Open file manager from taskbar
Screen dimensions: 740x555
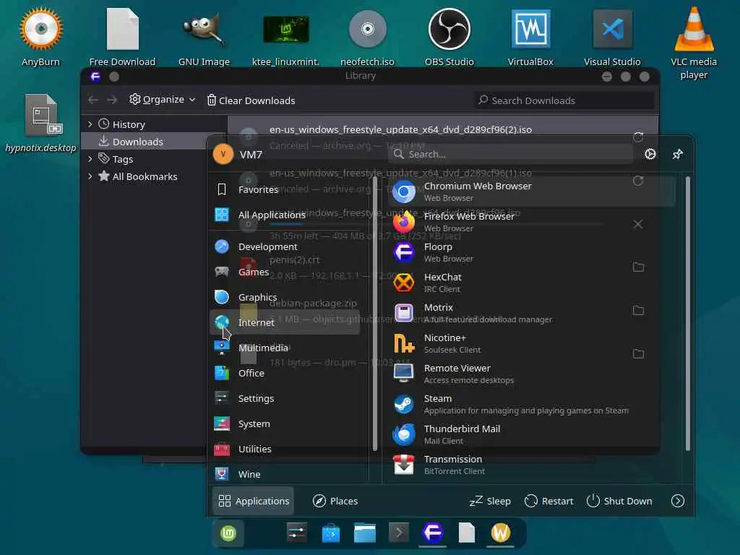(365, 533)
